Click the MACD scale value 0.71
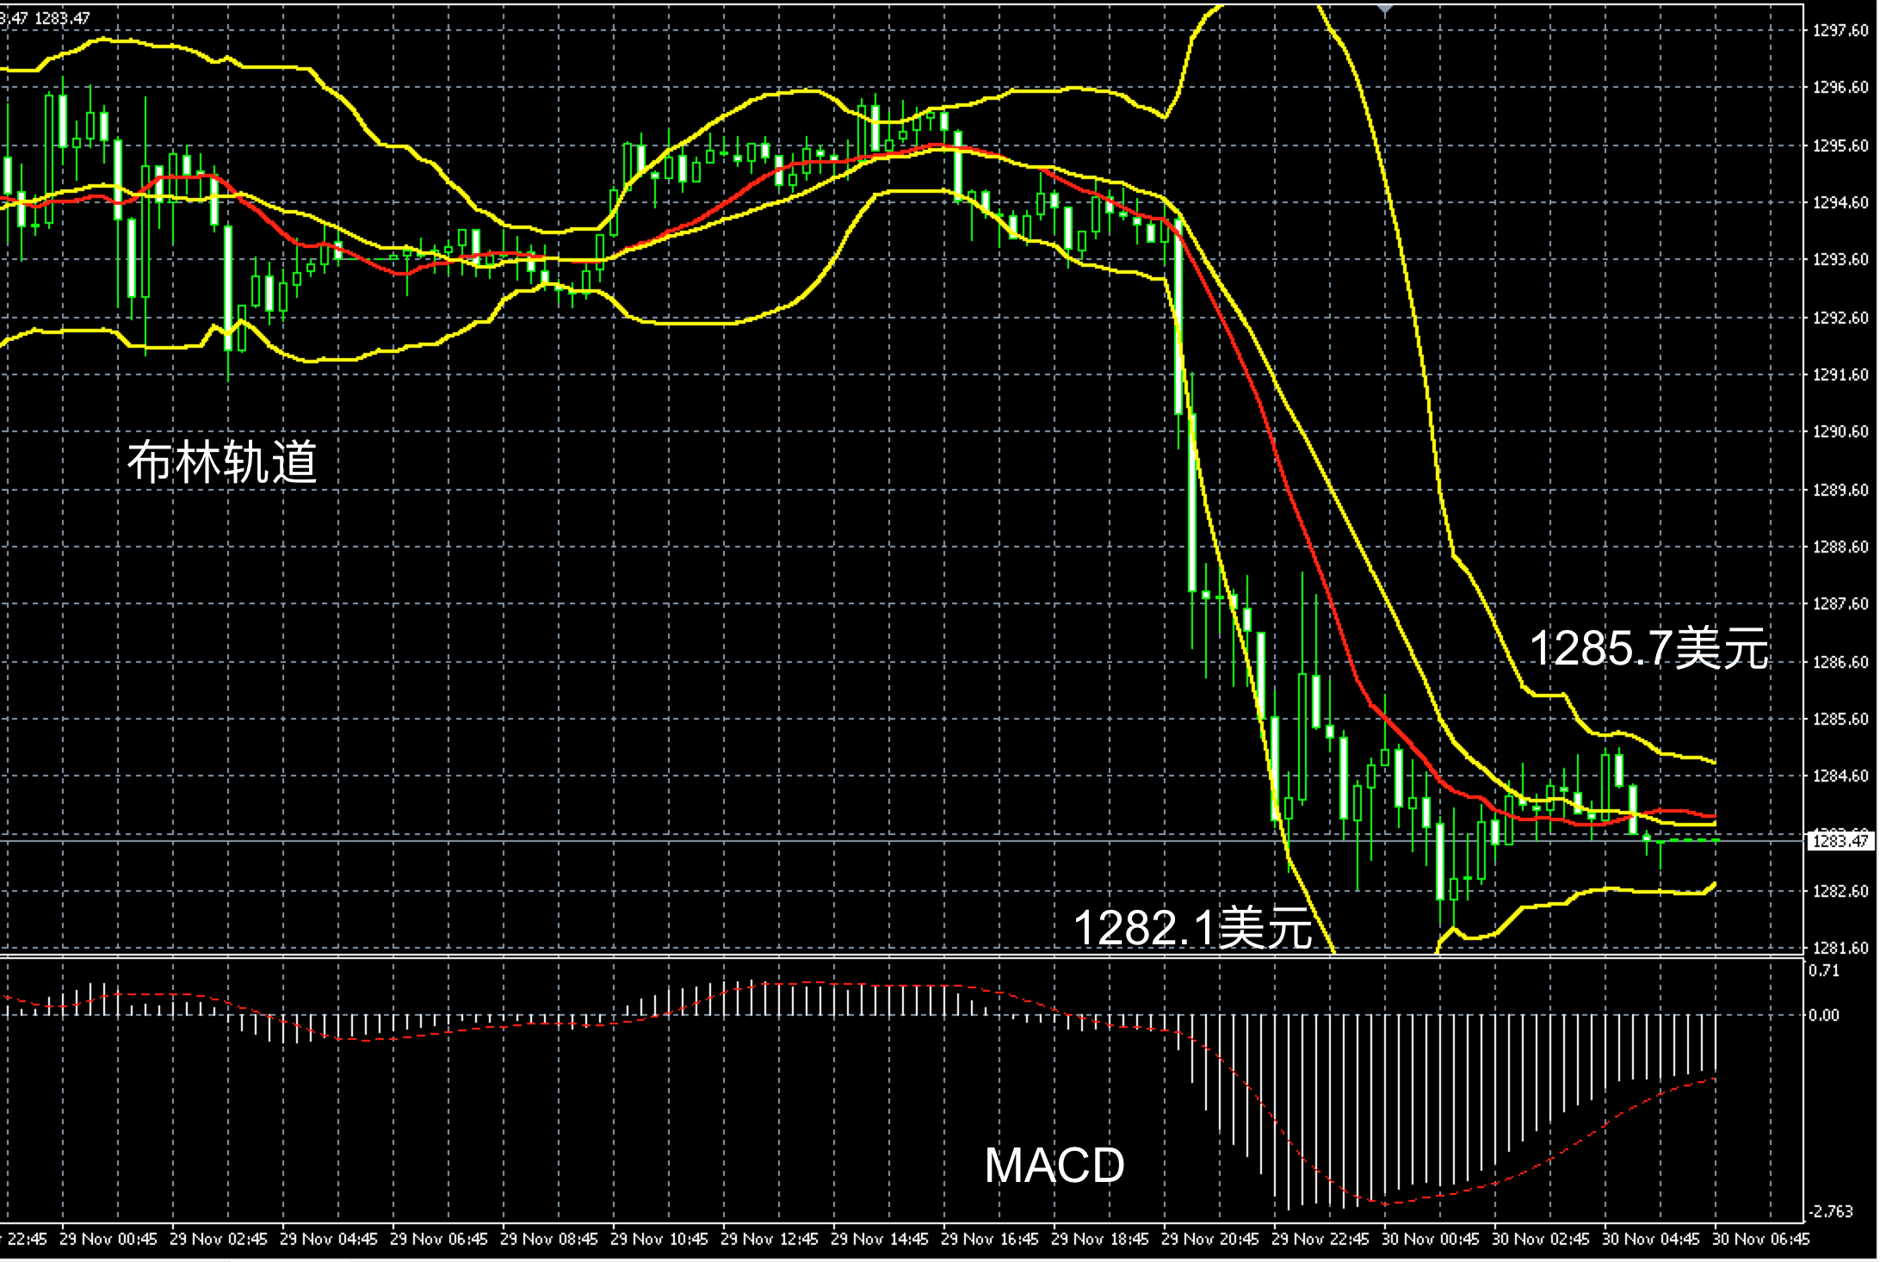This screenshot has height=1262, width=1880. [1823, 970]
